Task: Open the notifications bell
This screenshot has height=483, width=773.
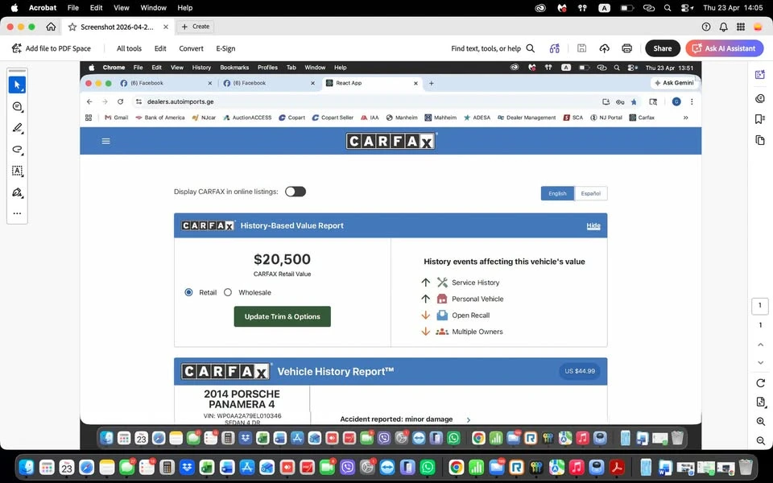Action: [x=723, y=27]
